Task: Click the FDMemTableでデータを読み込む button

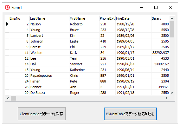Action: pos(130,114)
